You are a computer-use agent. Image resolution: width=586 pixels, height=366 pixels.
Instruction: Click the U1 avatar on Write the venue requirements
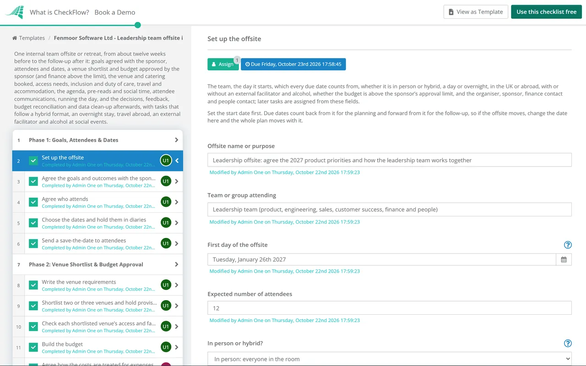(x=166, y=285)
